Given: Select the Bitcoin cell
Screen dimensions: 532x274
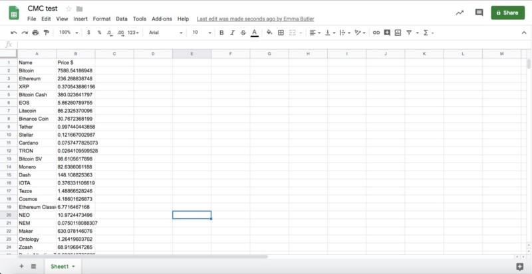Looking at the screenshot, I should coord(37,70).
